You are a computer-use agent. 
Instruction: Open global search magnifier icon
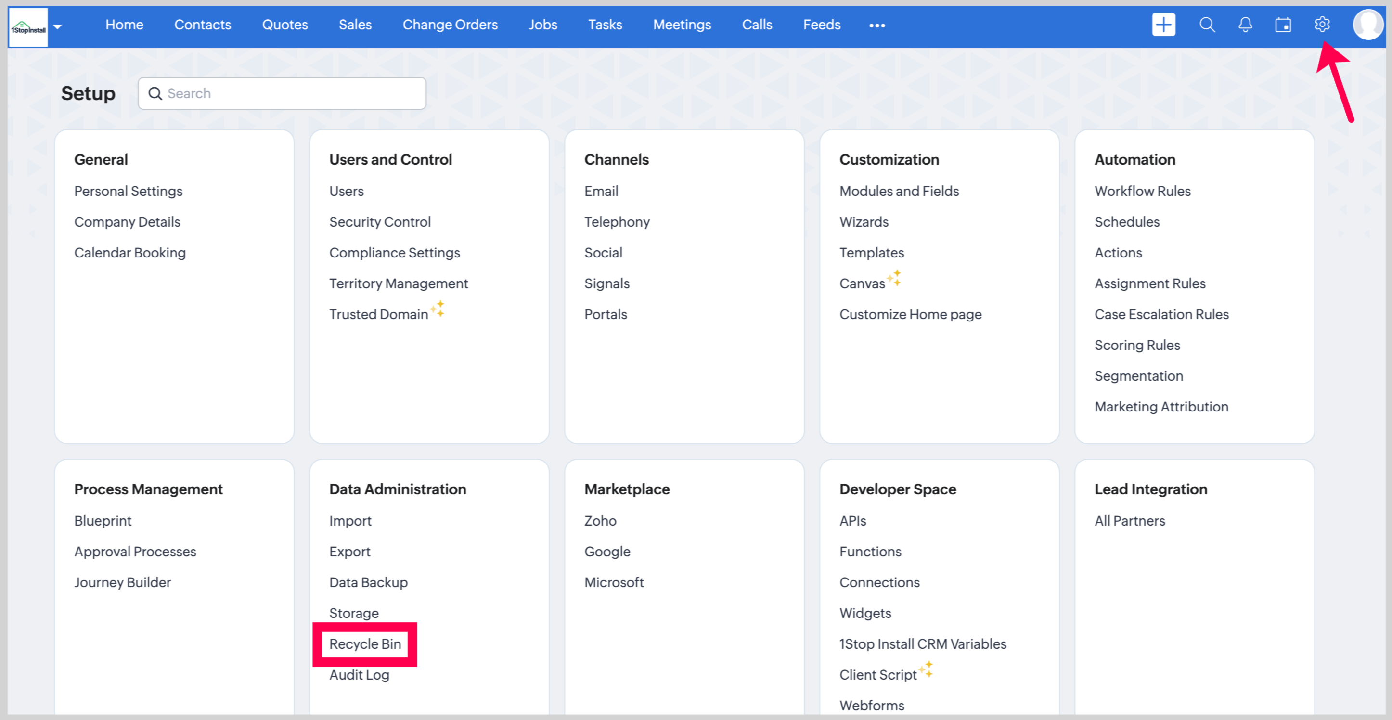click(1207, 25)
